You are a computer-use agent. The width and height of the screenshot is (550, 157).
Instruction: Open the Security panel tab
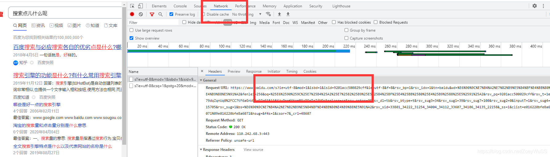click(316, 6)
